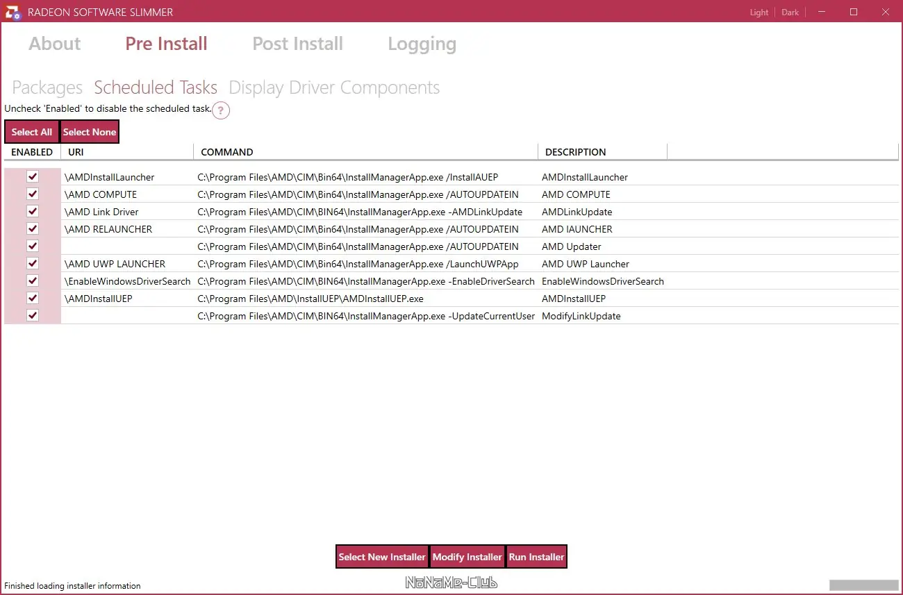This screenshot has height=595, width=903.
Task: Click the Select All button
Action: [32, 132]
